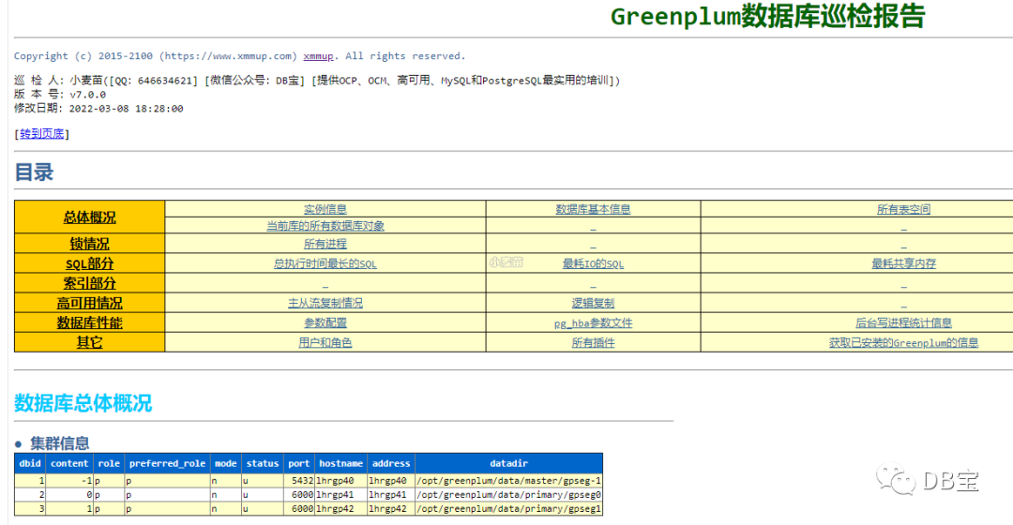Image resolution: width=1013 pixels, height=525 pixels.
Task: Open the 总体概况 section link
Action: [x=89, y=217]
